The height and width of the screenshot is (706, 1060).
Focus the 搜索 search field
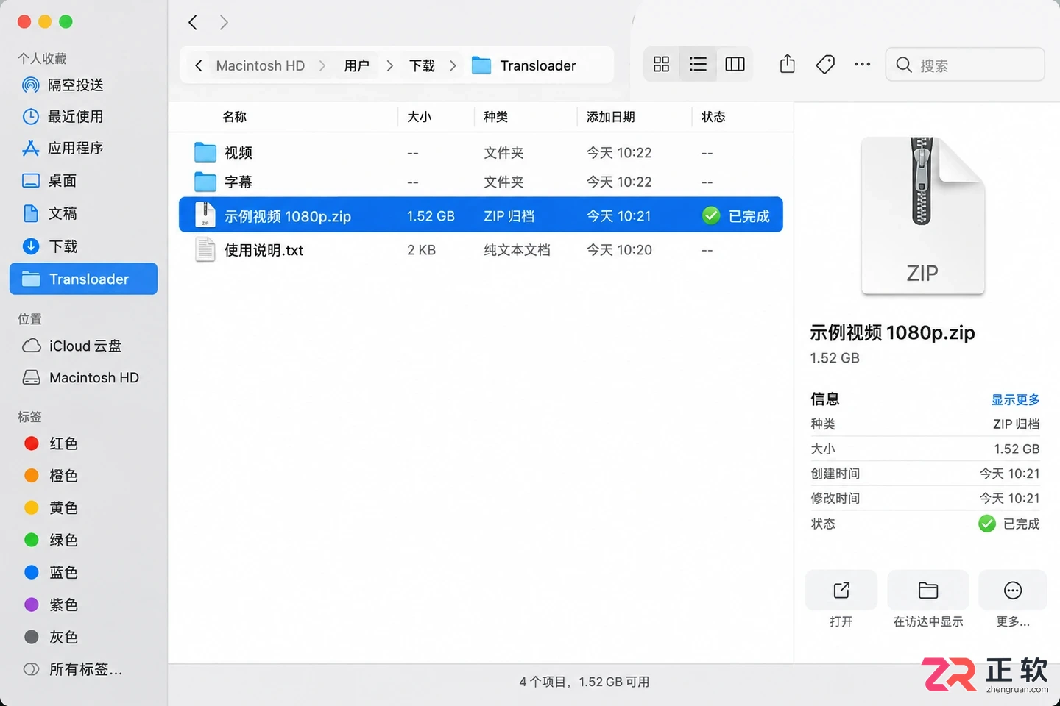pos(965,65)
